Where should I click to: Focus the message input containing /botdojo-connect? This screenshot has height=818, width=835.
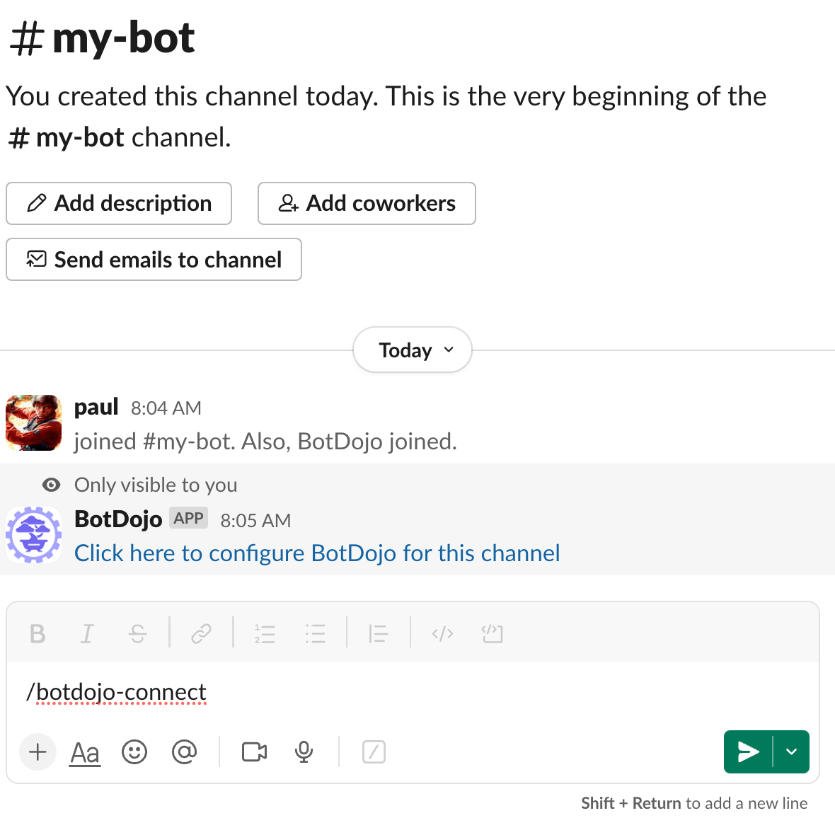click(413, 692)
